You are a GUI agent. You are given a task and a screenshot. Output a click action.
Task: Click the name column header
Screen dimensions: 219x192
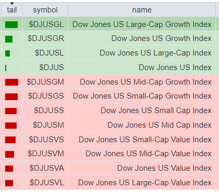(141, 10)
